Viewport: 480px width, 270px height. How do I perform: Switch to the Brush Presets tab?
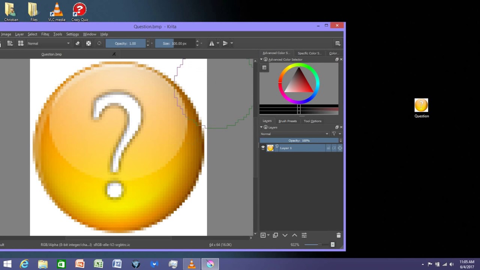(287, 121)
